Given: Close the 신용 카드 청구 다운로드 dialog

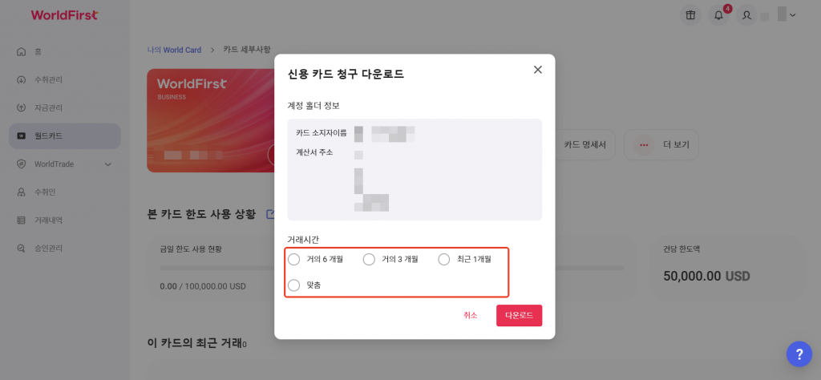Looking at the screenshot, I should click(537, 70).
